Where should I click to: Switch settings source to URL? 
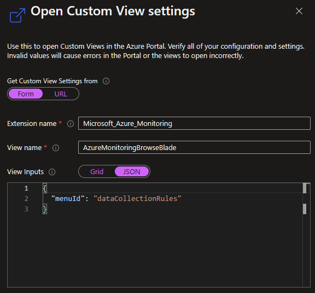click(61, 94)
